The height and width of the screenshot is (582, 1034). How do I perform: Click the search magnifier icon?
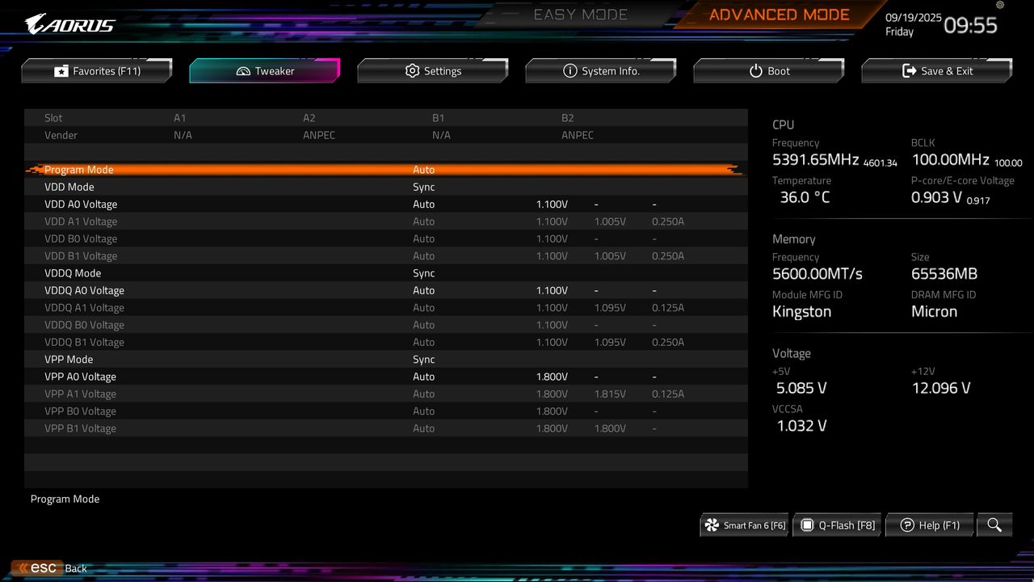(x=994, y=525)
